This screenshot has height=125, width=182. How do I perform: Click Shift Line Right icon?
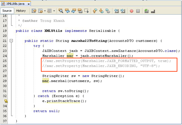(x=123, y=11)
